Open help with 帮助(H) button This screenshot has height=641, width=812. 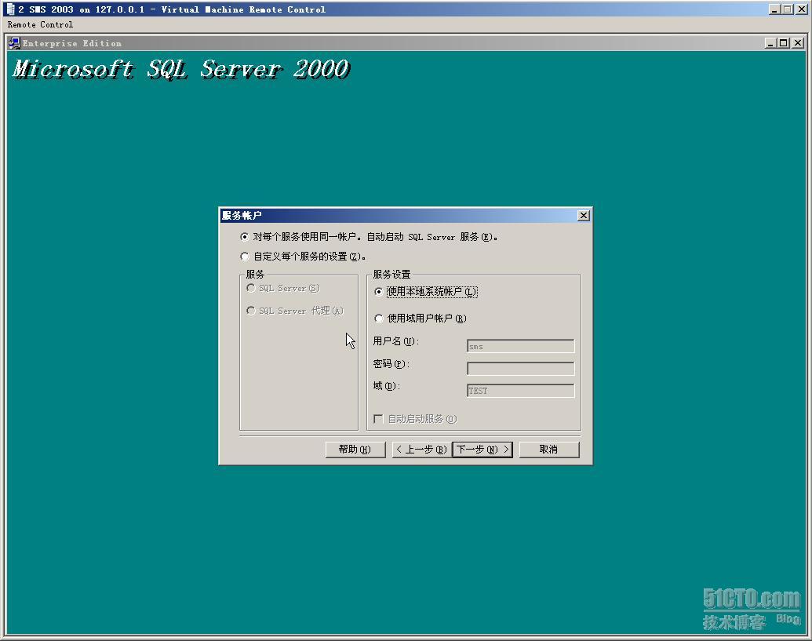[x=355, y=450]
